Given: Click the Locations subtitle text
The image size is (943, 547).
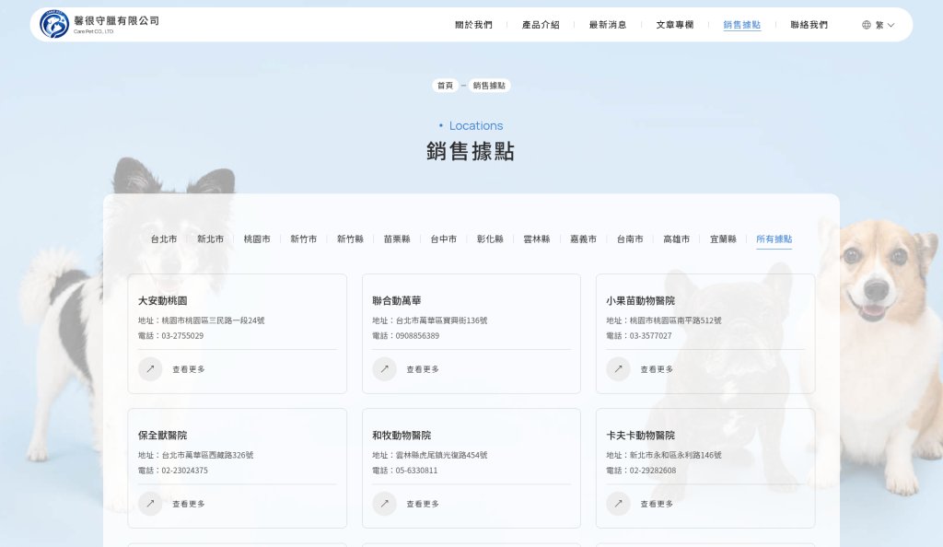Looking at the screenshot, I should (x=476, y=125).
